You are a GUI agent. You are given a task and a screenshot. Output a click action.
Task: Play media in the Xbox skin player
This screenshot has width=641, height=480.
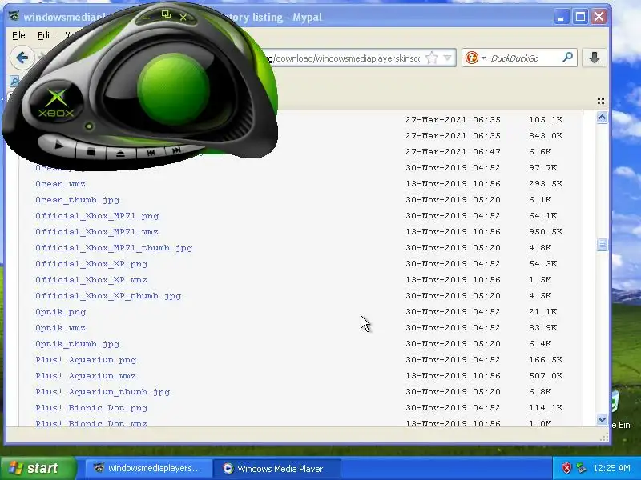(58, 146)
